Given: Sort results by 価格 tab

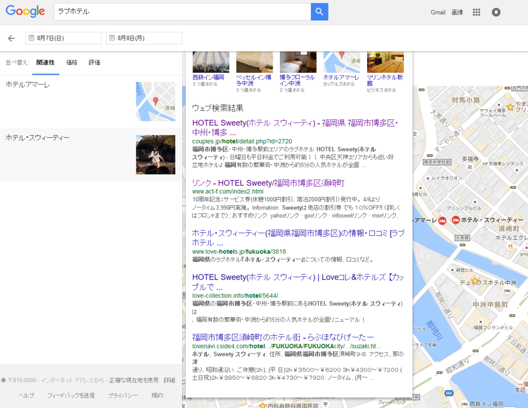Looking at the screenshot, I should pyautogui.click(x=72, y=62).
